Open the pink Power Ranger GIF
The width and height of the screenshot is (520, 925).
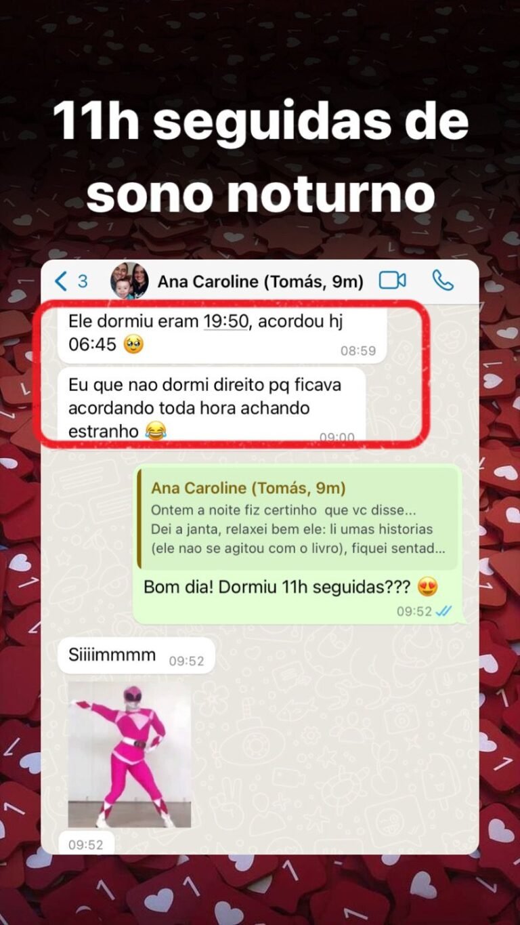tap(129, 754)
